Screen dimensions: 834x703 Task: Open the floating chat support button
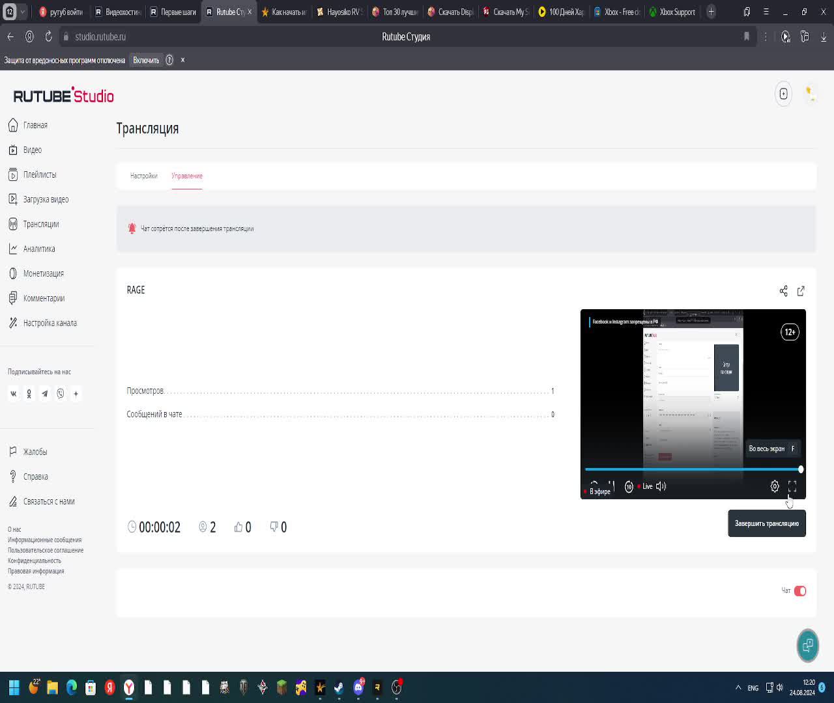[x=808, y=645]
